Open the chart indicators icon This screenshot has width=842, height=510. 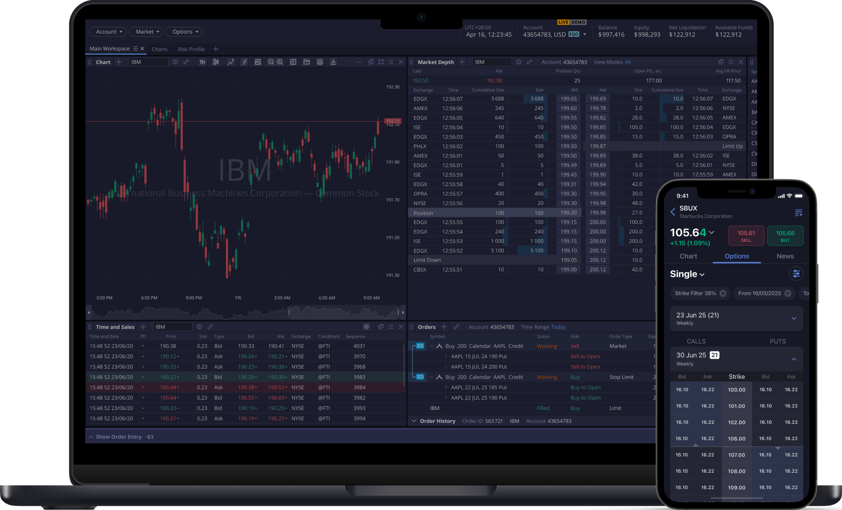point(230,62)
